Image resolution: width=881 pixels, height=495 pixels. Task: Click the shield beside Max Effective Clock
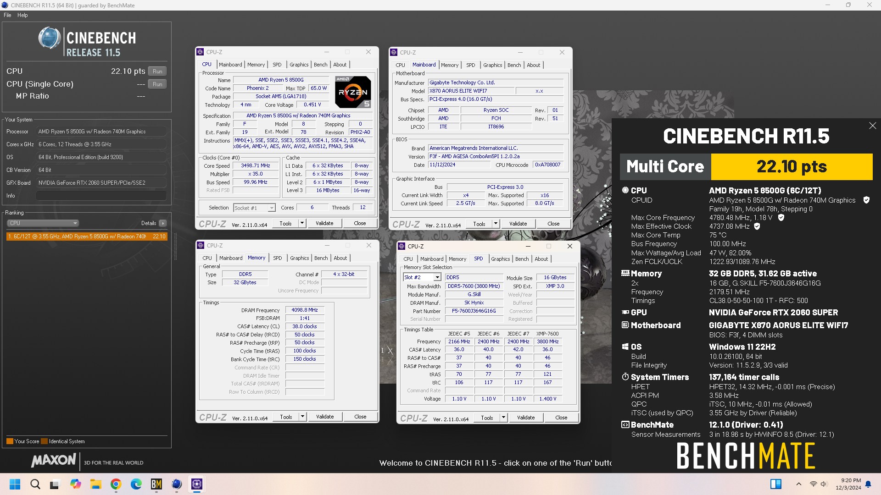757,226
